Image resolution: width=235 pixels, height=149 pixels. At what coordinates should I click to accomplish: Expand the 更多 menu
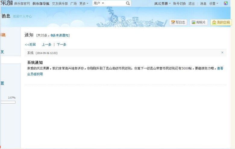click(84, 3)
